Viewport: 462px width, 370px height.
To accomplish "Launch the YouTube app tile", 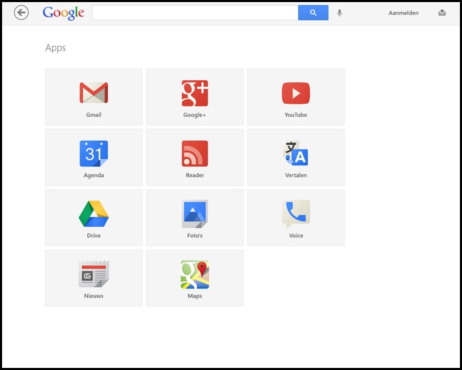I will [296, 97].
